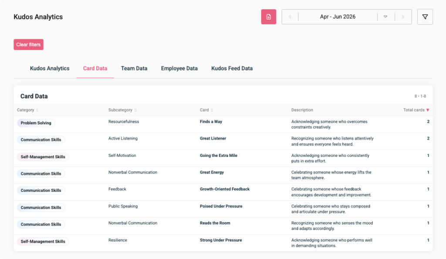This screenshot has width=446, height=259.
Task: Click the description about sensing the mood
Action: tap(332, 226)
